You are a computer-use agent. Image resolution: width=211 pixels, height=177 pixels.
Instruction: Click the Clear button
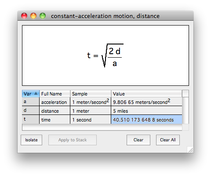click(138, 140)
